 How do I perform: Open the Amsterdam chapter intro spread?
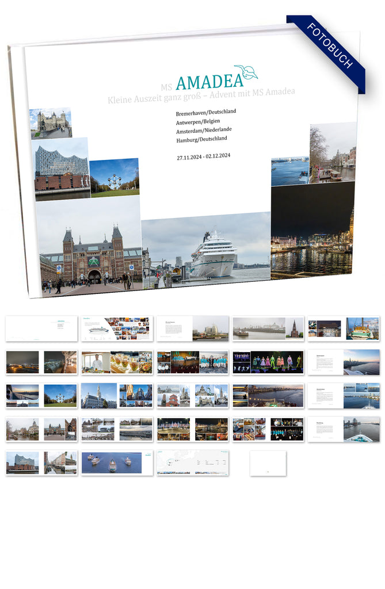[344, 396]
